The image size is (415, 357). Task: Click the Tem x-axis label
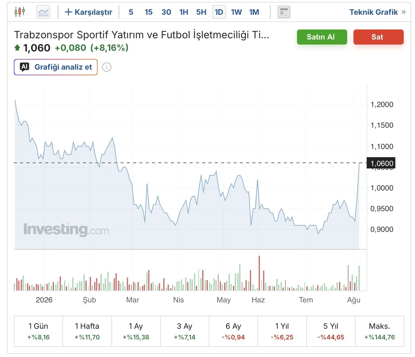click(306, 300)
